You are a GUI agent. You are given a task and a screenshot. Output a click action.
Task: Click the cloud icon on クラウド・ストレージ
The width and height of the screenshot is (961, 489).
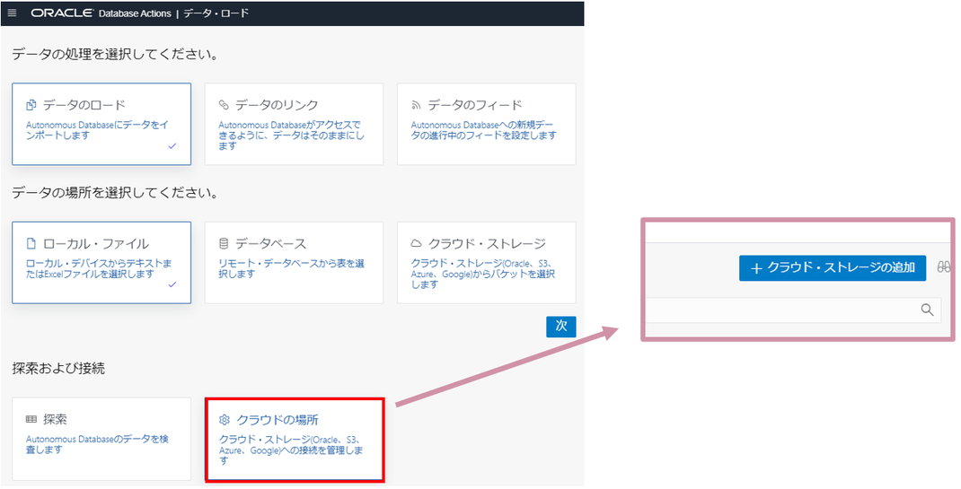[x=416, y=243]
